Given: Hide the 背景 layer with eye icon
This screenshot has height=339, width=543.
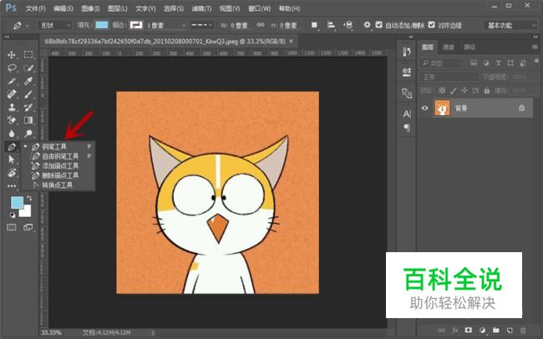Looking at the screenshot, I should click(x=425, y=108).
